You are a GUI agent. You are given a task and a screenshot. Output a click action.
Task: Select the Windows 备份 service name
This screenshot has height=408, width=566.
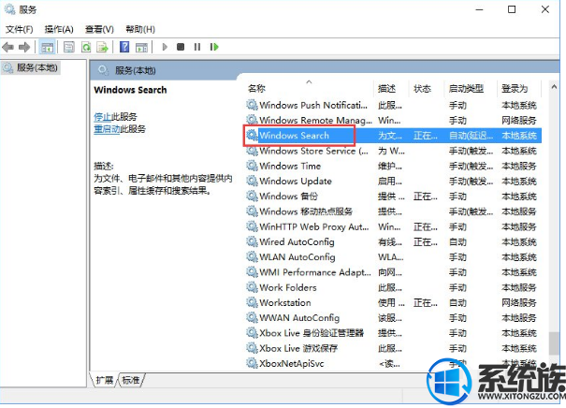(x=289, y=197)
